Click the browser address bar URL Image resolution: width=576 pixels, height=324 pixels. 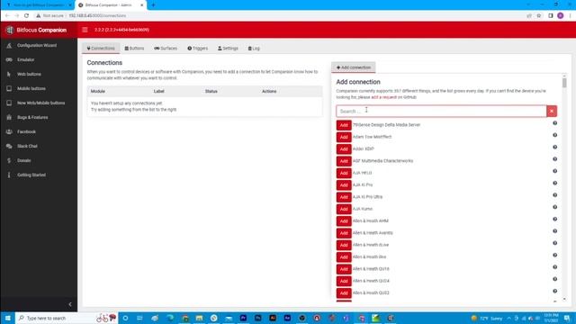[97, 16]
